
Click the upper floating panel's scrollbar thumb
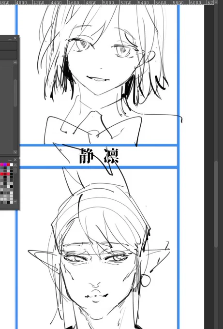[15, 93]
